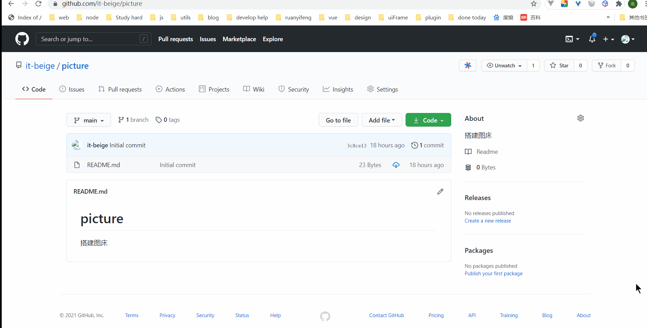Open the browser extensions puzzle icon

click(619, 4)
